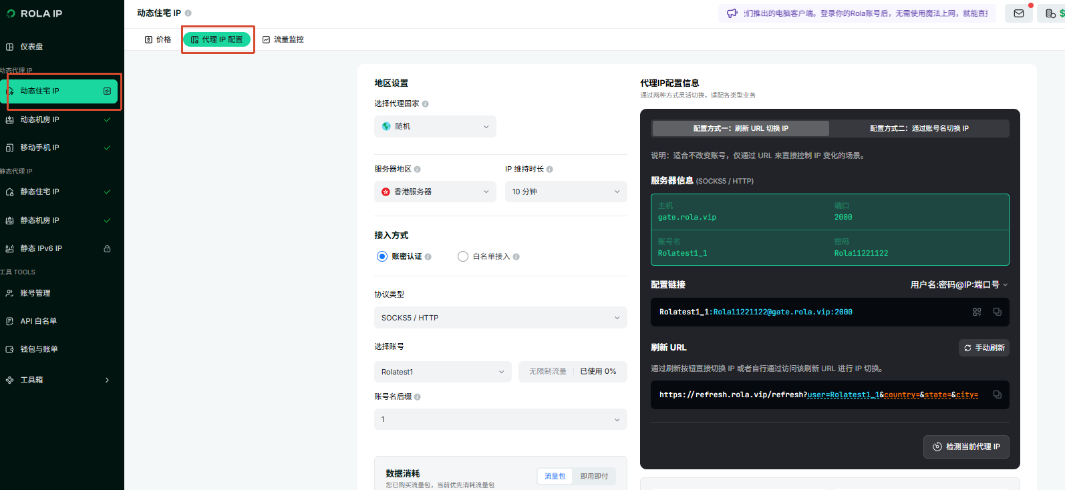Open the proxy country dropdown 随机
1065x490 pixels.
tap(435, 126)
